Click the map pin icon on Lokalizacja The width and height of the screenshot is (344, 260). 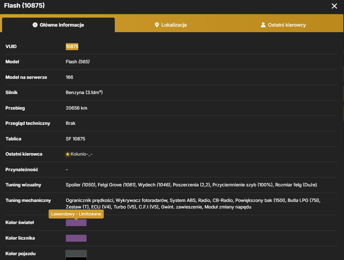[x=157, y=25]
